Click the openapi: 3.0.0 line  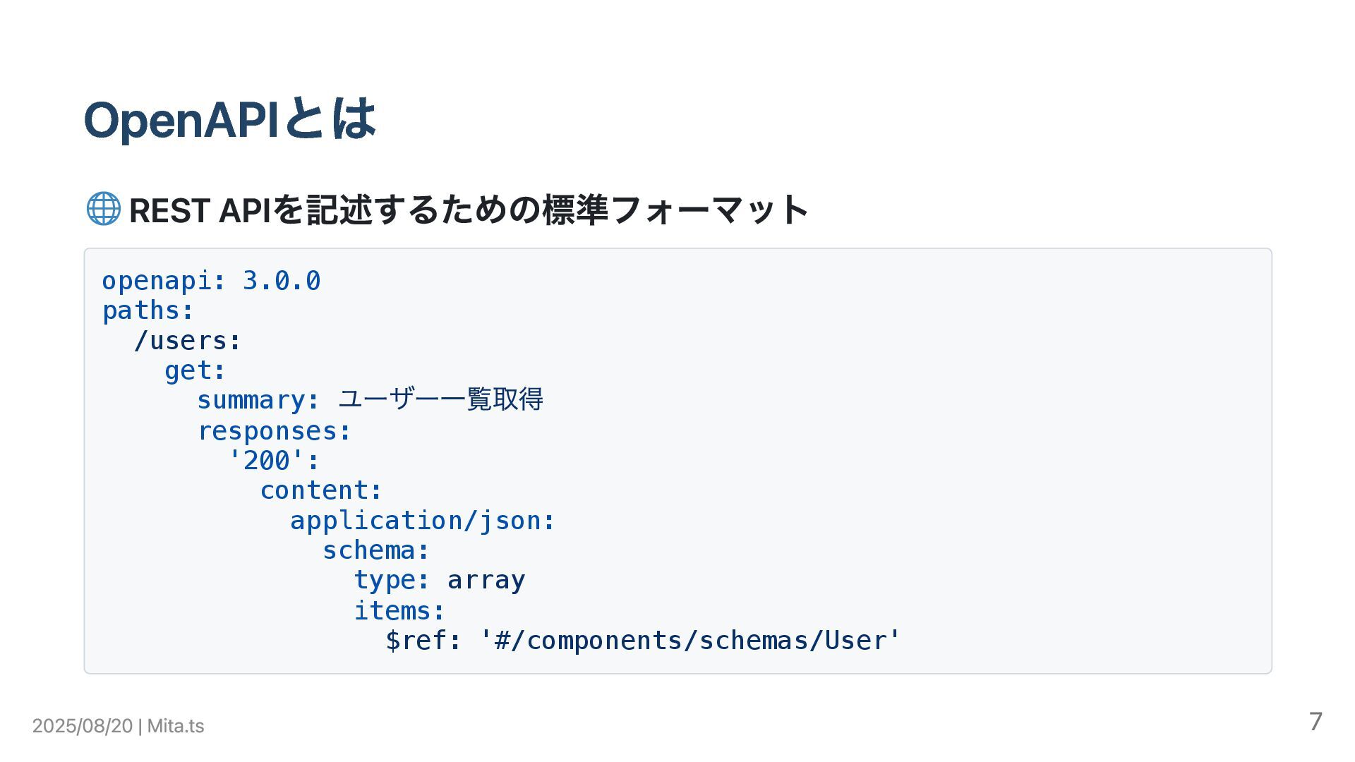click(212, 281)
